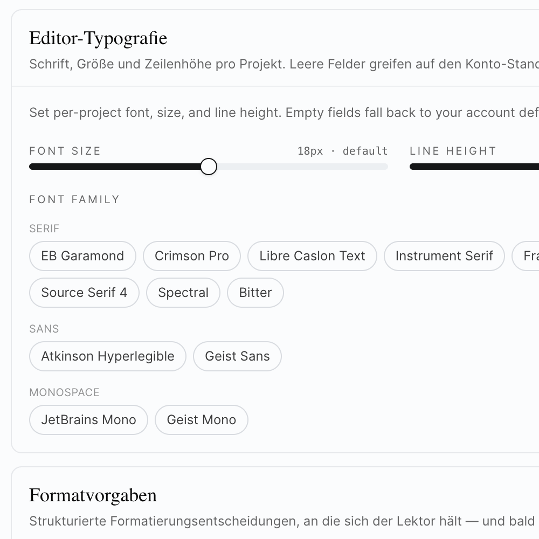Viewport: 539px width, 539px height.
Task: Choose the Source Serif 4 font
Action: pos(84,293)
